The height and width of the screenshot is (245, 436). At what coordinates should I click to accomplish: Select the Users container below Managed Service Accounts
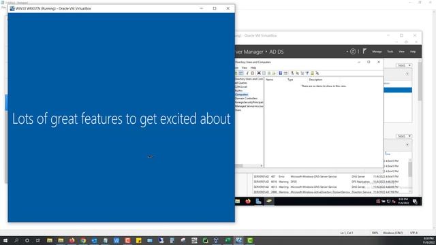[238, 110]
